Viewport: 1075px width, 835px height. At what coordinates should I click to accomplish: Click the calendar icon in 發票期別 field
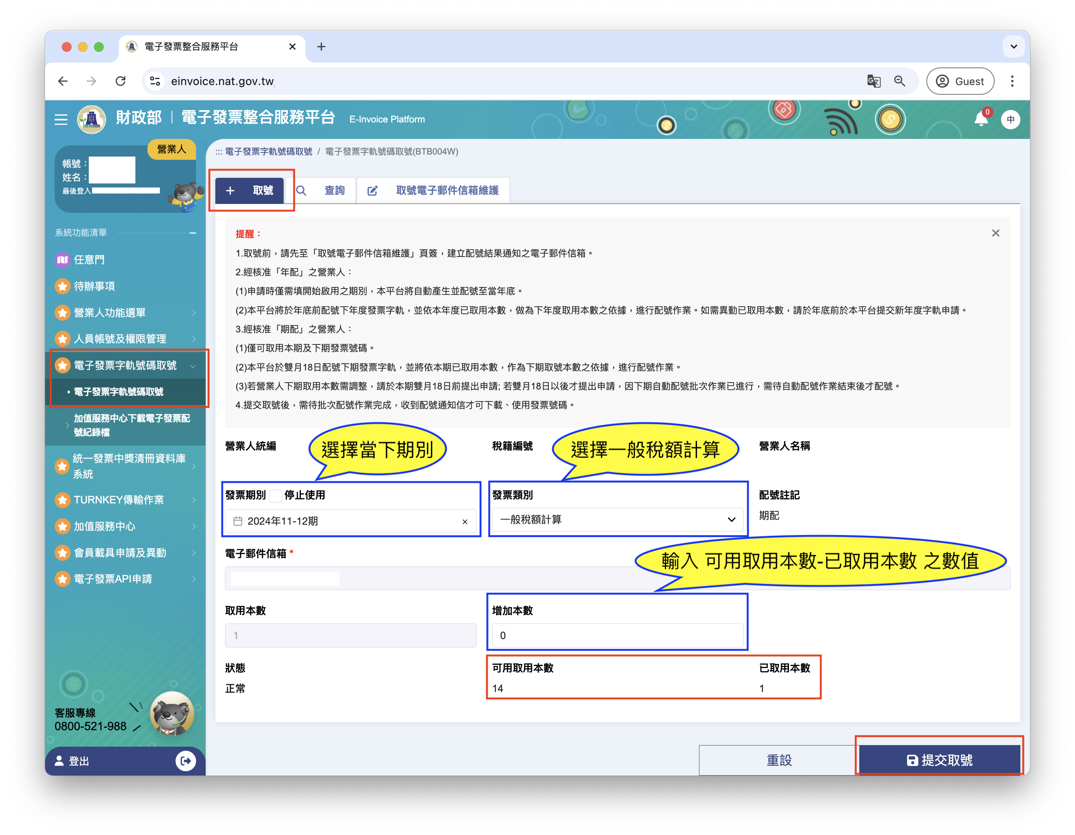pos(238,521)
